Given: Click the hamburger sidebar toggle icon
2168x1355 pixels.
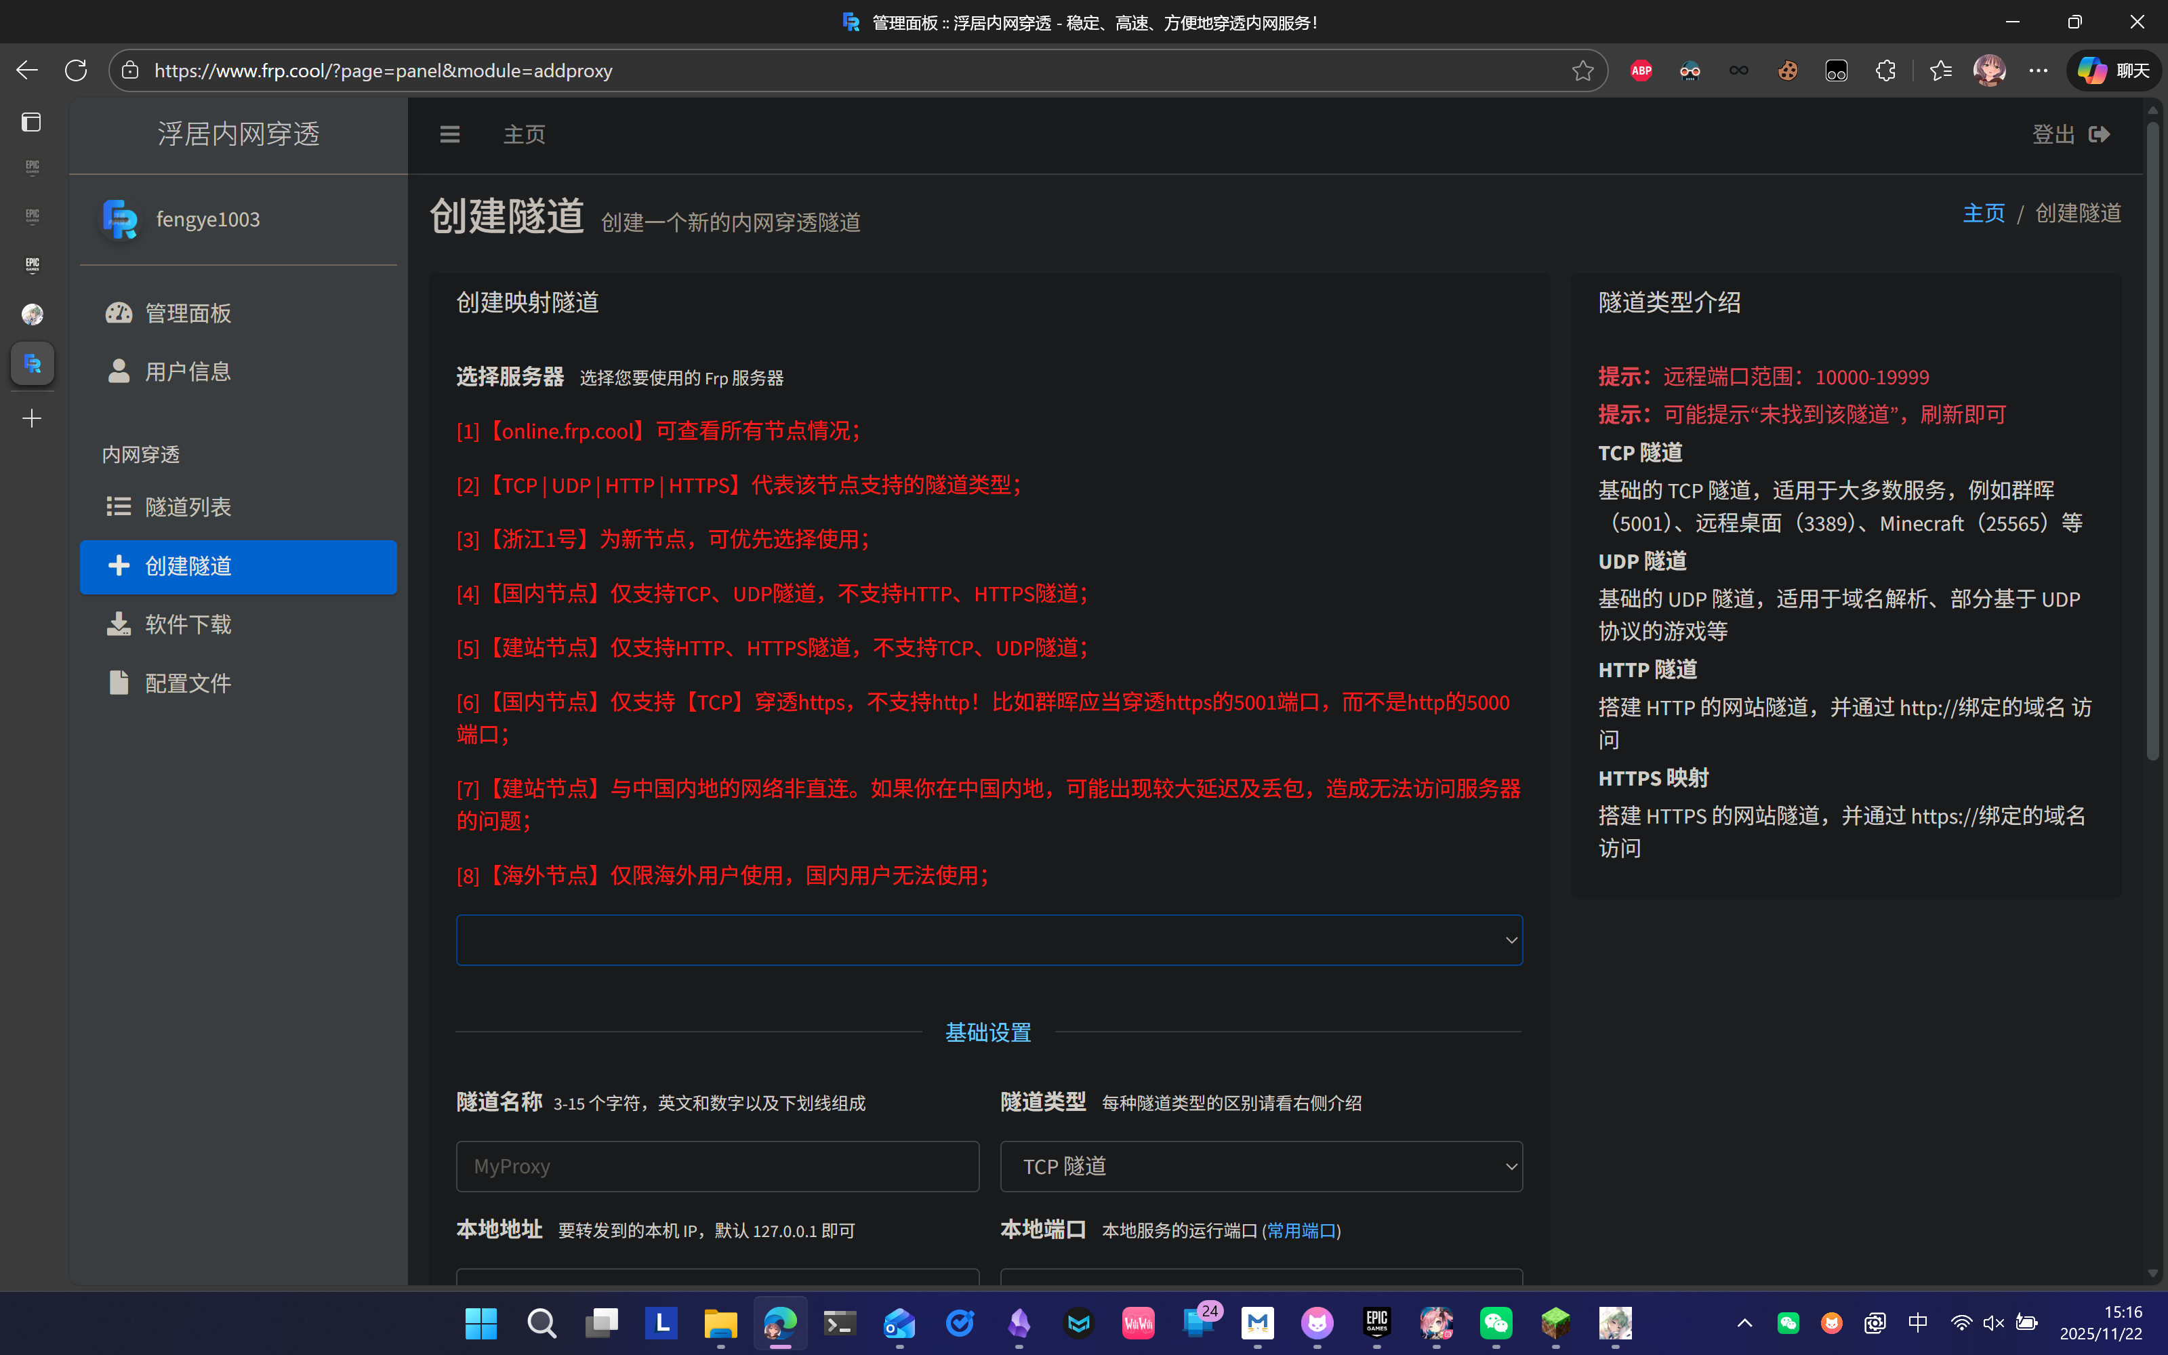Looking at the screenshot, I should click(450, 134).
